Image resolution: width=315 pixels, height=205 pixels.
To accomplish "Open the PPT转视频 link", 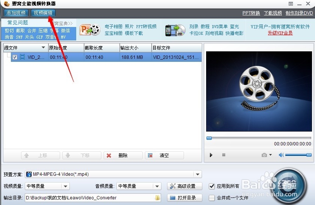I will [146, 27].
